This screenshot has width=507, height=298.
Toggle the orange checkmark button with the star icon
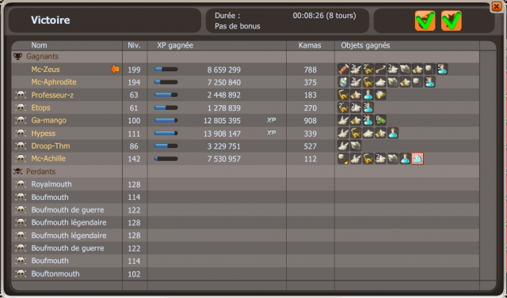coord(452,21)
